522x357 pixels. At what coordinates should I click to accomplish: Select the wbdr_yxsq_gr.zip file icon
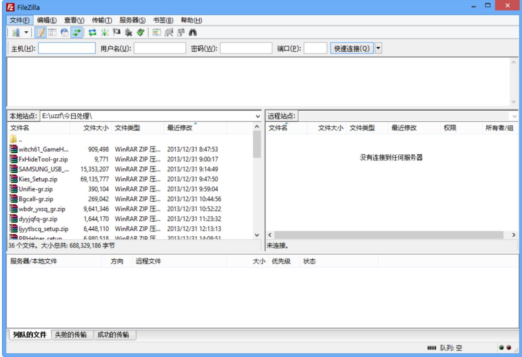13,209
